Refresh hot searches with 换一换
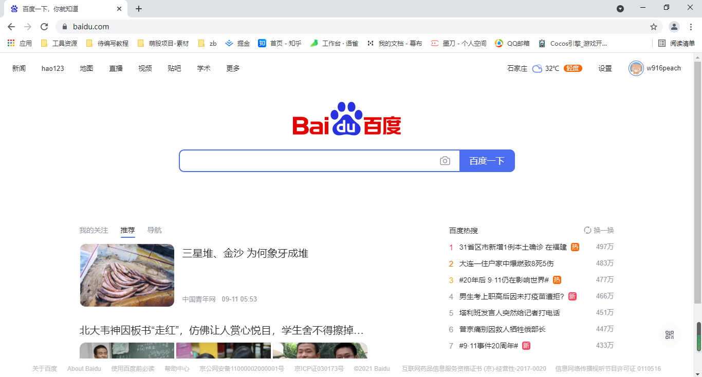 click(x=599, y=230)
